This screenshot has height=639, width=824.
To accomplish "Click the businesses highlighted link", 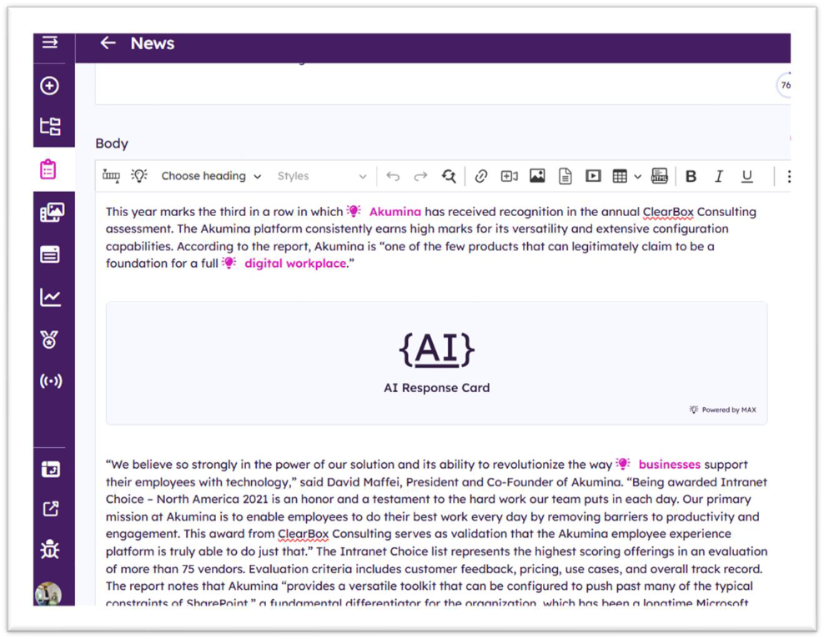I will pos(670,465).
